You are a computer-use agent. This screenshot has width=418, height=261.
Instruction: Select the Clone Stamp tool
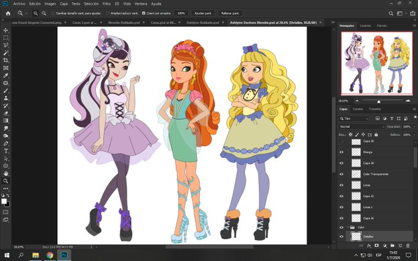pyautogui.click(x=6, y=98)
